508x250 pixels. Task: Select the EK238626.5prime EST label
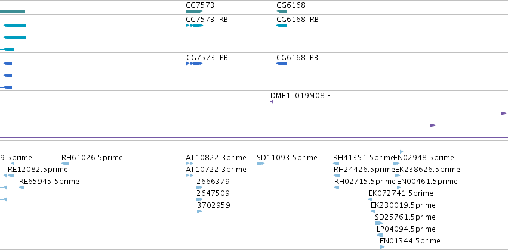click(427, 170)
